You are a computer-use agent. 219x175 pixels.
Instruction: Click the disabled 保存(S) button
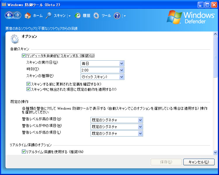(x=166, y=162)
